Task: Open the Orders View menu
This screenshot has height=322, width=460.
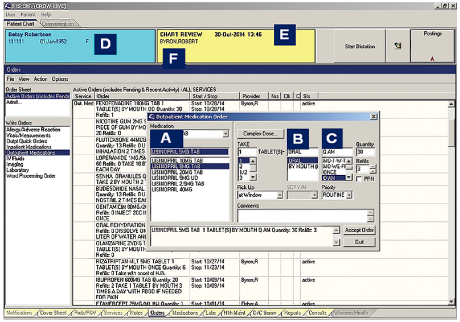Action: tap(24, 79)
